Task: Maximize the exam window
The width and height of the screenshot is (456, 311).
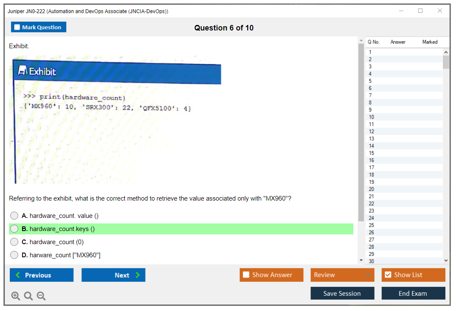Action: coord(420,11)
